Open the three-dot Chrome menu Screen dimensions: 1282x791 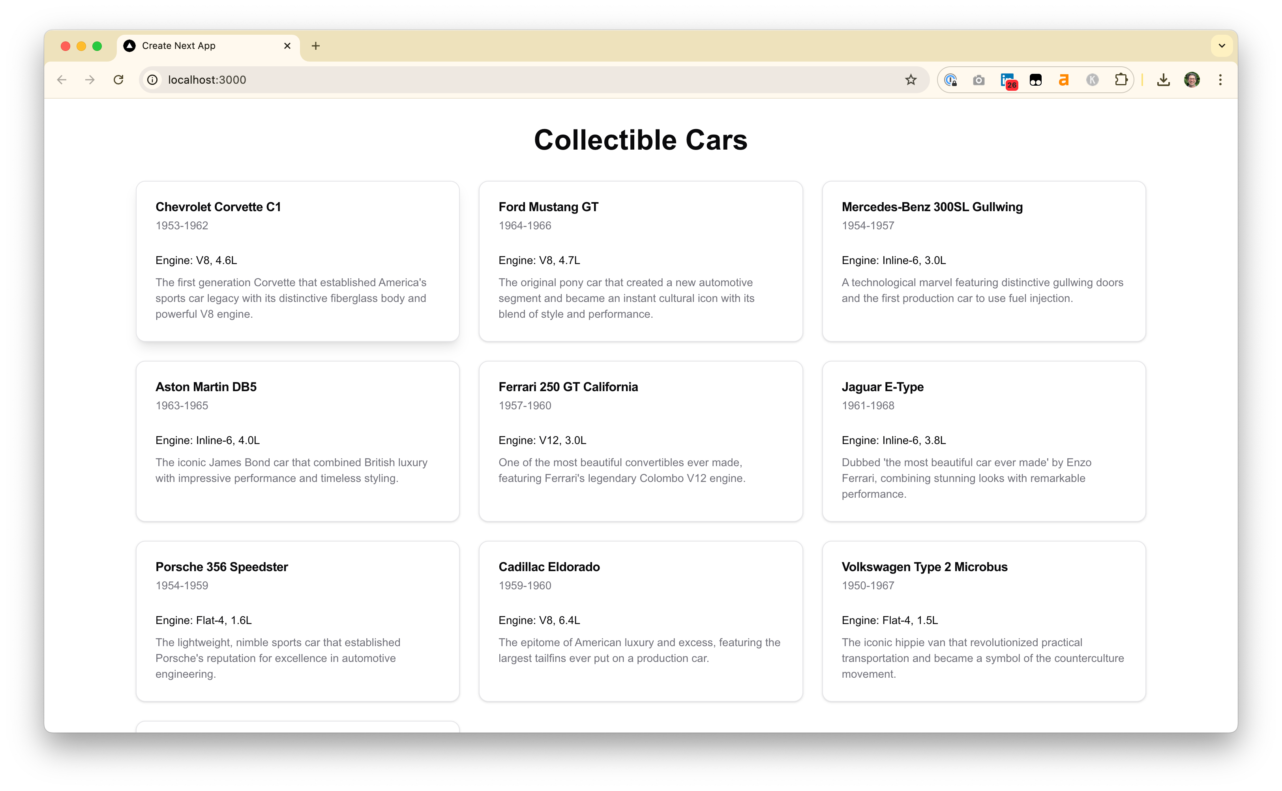click(x=1220, y=79)
